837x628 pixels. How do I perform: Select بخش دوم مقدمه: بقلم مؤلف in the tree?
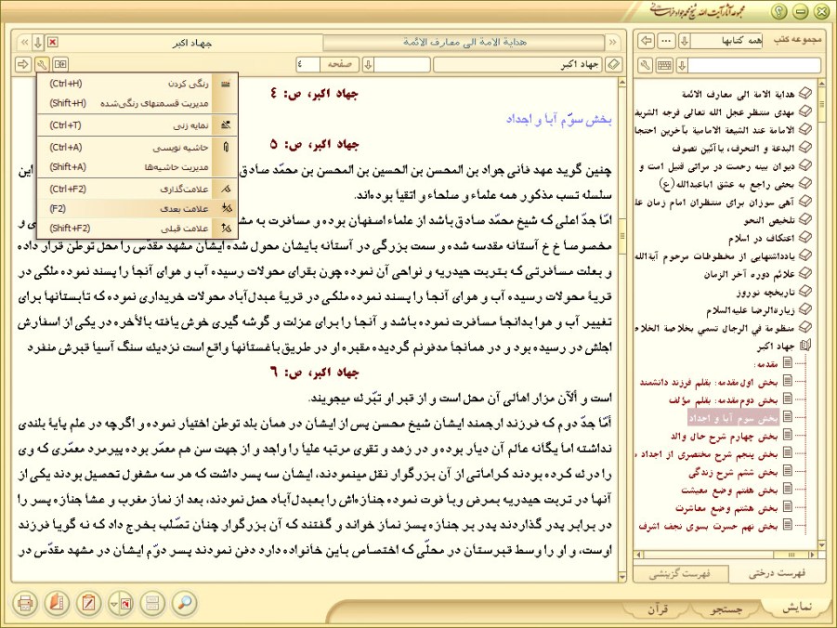click(x=724, y=400)
